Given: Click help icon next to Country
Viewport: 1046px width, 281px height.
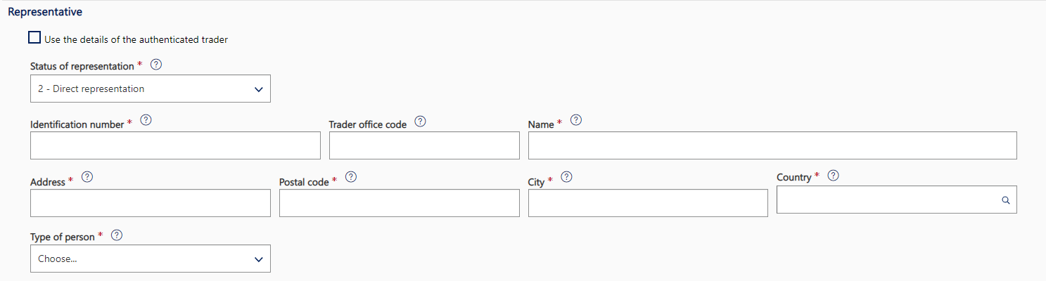Looking at the screenshot, I should pos(834,176).
